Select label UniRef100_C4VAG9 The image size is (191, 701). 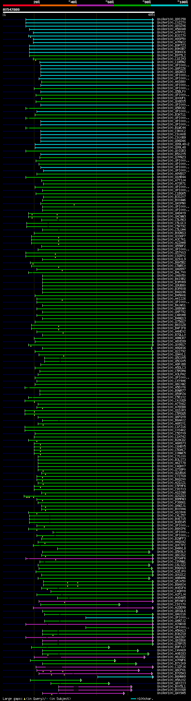pyautogui.click(x=171, y=650)
